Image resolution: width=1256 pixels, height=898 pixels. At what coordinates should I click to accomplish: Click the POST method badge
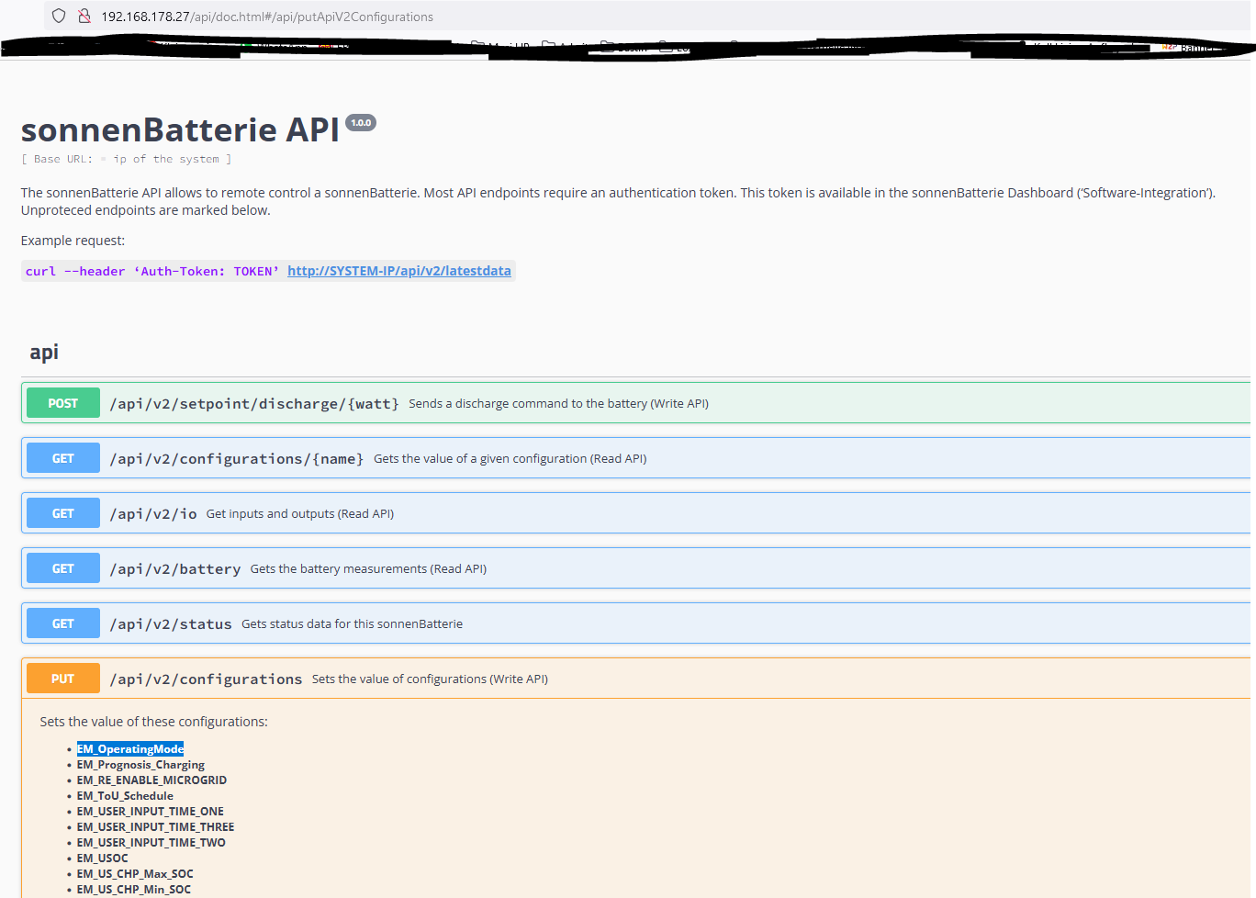pyautogui.click(x=63, y=403)
